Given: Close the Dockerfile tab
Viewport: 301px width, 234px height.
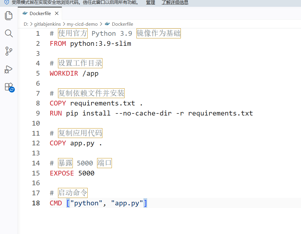Looking at the screenshot, I should coord(57,13).
